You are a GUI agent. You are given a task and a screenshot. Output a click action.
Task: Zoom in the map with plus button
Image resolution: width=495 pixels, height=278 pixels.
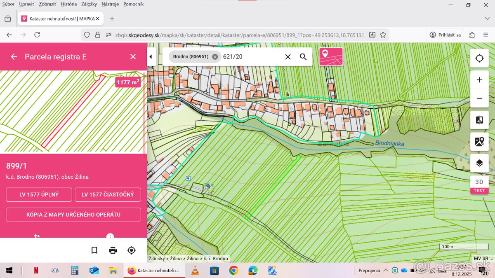pyautogui.click(x=479, y=80)
